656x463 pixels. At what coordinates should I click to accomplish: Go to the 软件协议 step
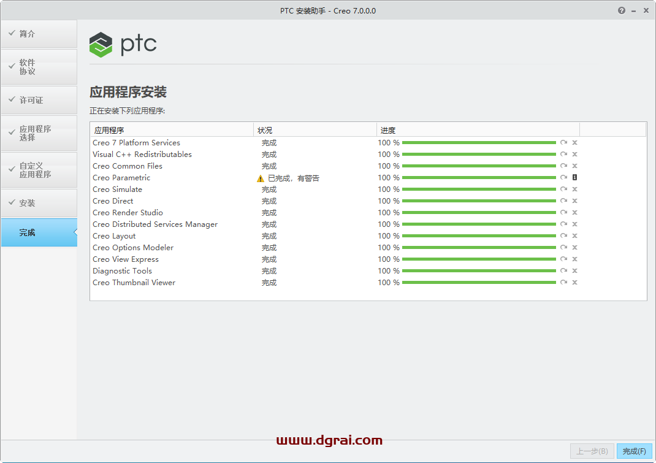click(39, 67)
